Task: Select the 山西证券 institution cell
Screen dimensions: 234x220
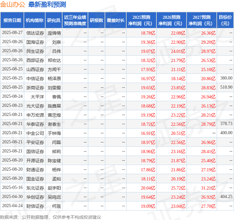Action: coord(35,69)
